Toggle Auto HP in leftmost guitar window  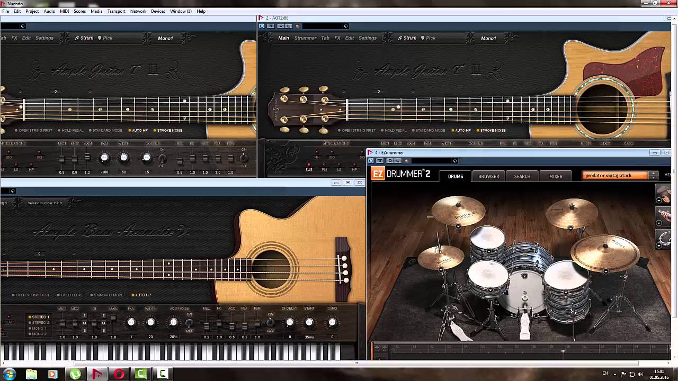pyautogui.click(x=138, y=130)
